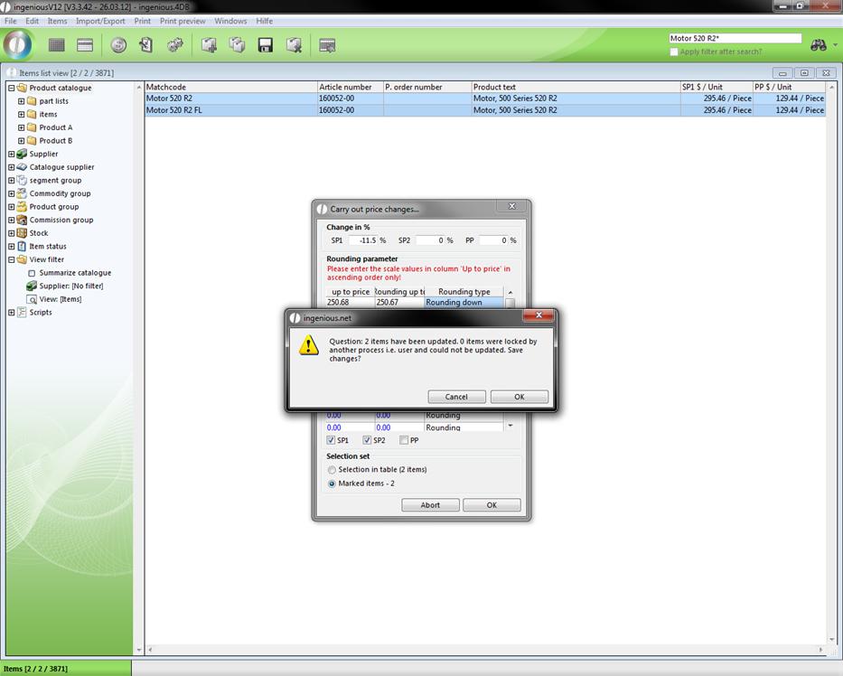Click the delete item icon with X

tap(294, 45)
